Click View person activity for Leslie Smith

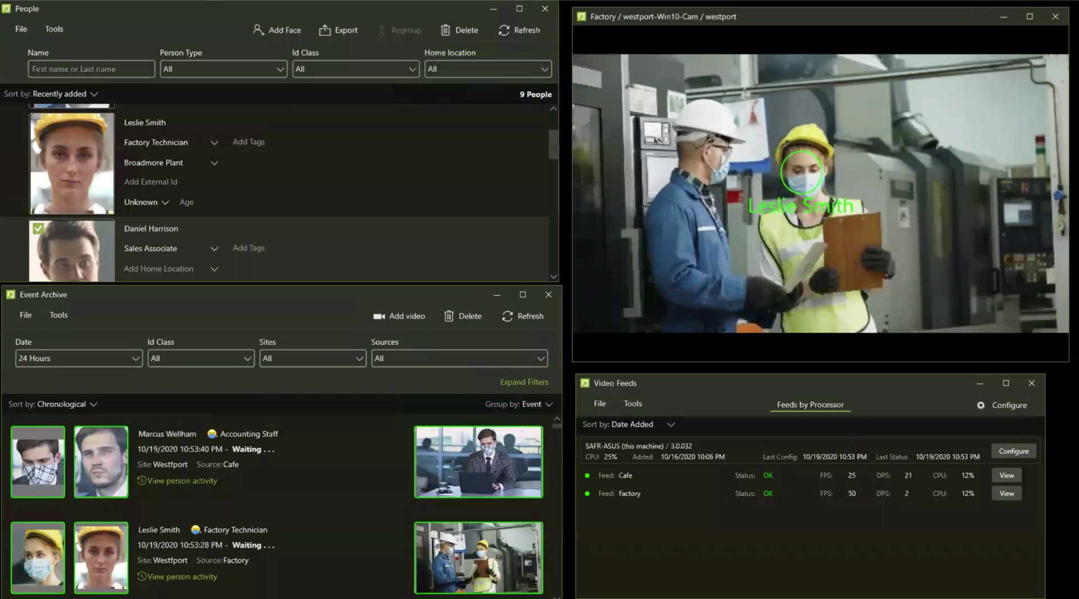(x=178, y=577)
